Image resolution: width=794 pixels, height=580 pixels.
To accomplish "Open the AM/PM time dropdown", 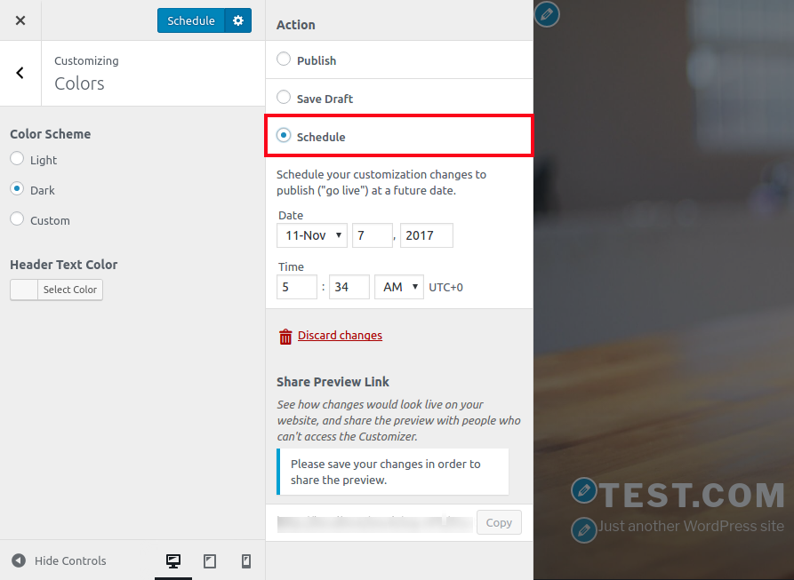I will (x=399, y=287).
